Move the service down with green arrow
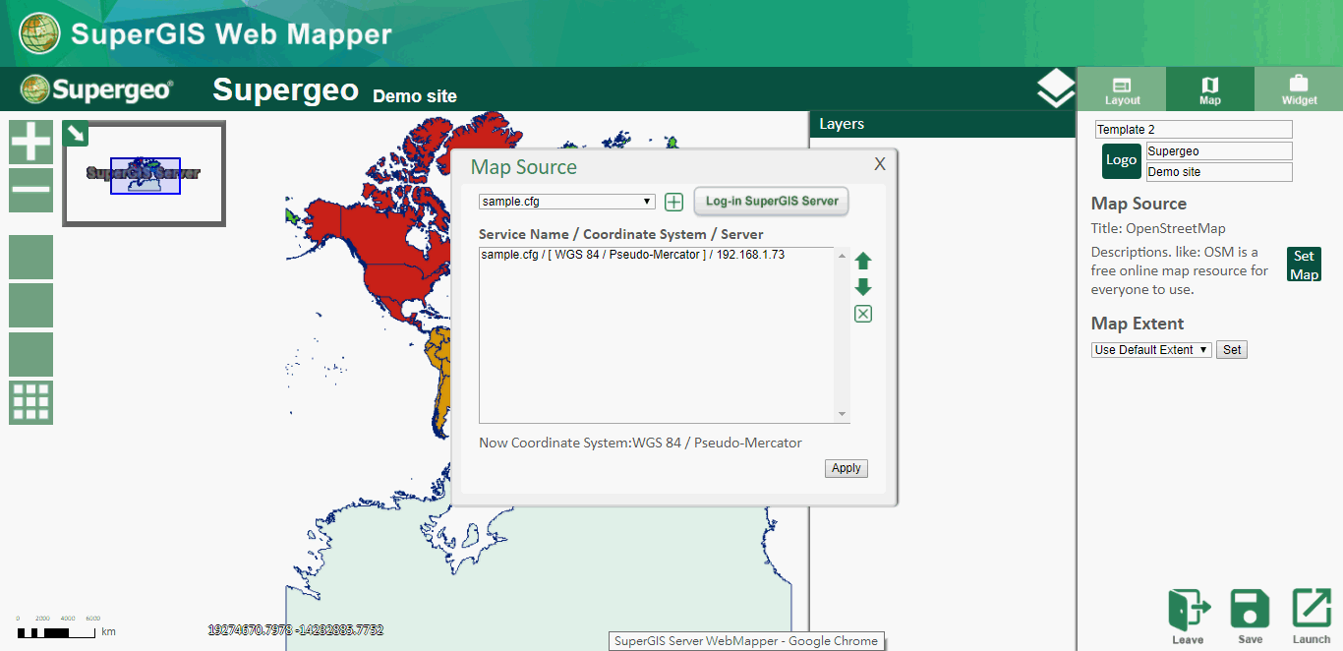 coord(863,287)
